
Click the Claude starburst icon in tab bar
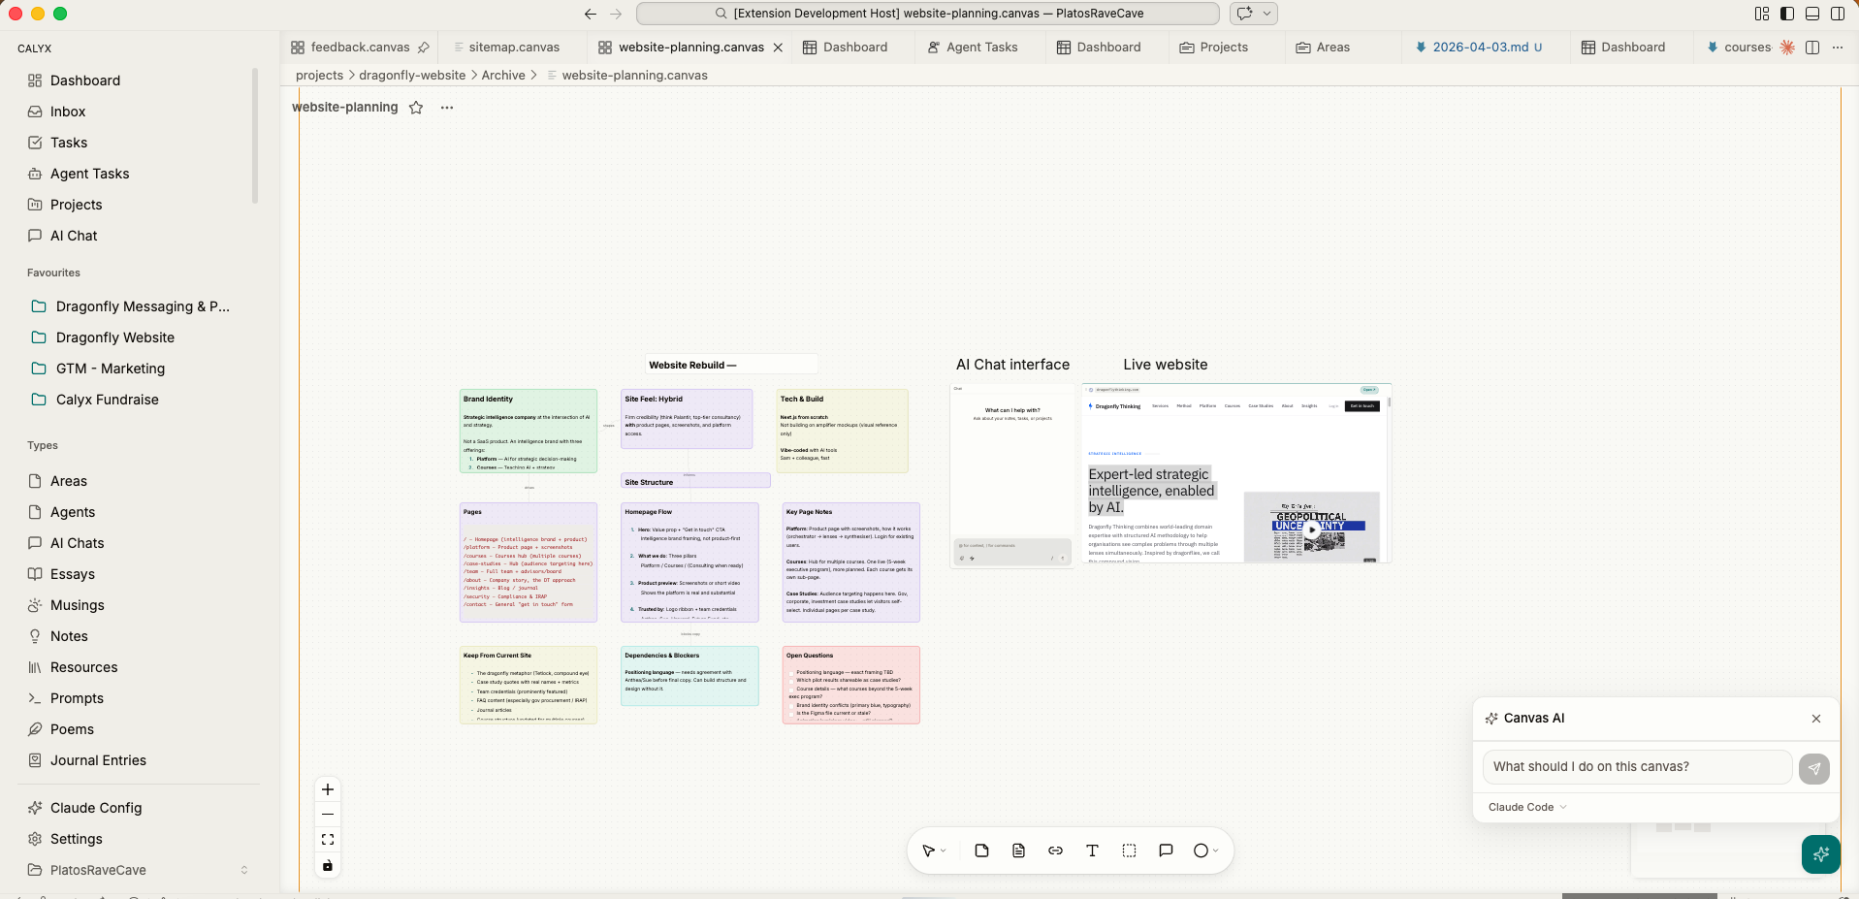click(1787, 48)
